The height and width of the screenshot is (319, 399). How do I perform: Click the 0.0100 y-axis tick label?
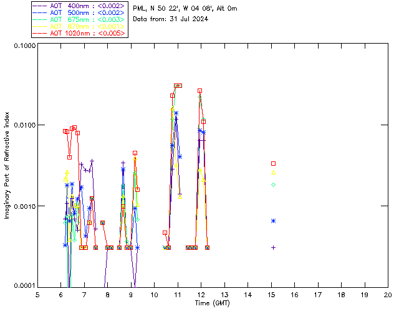(x=24, y=125)
